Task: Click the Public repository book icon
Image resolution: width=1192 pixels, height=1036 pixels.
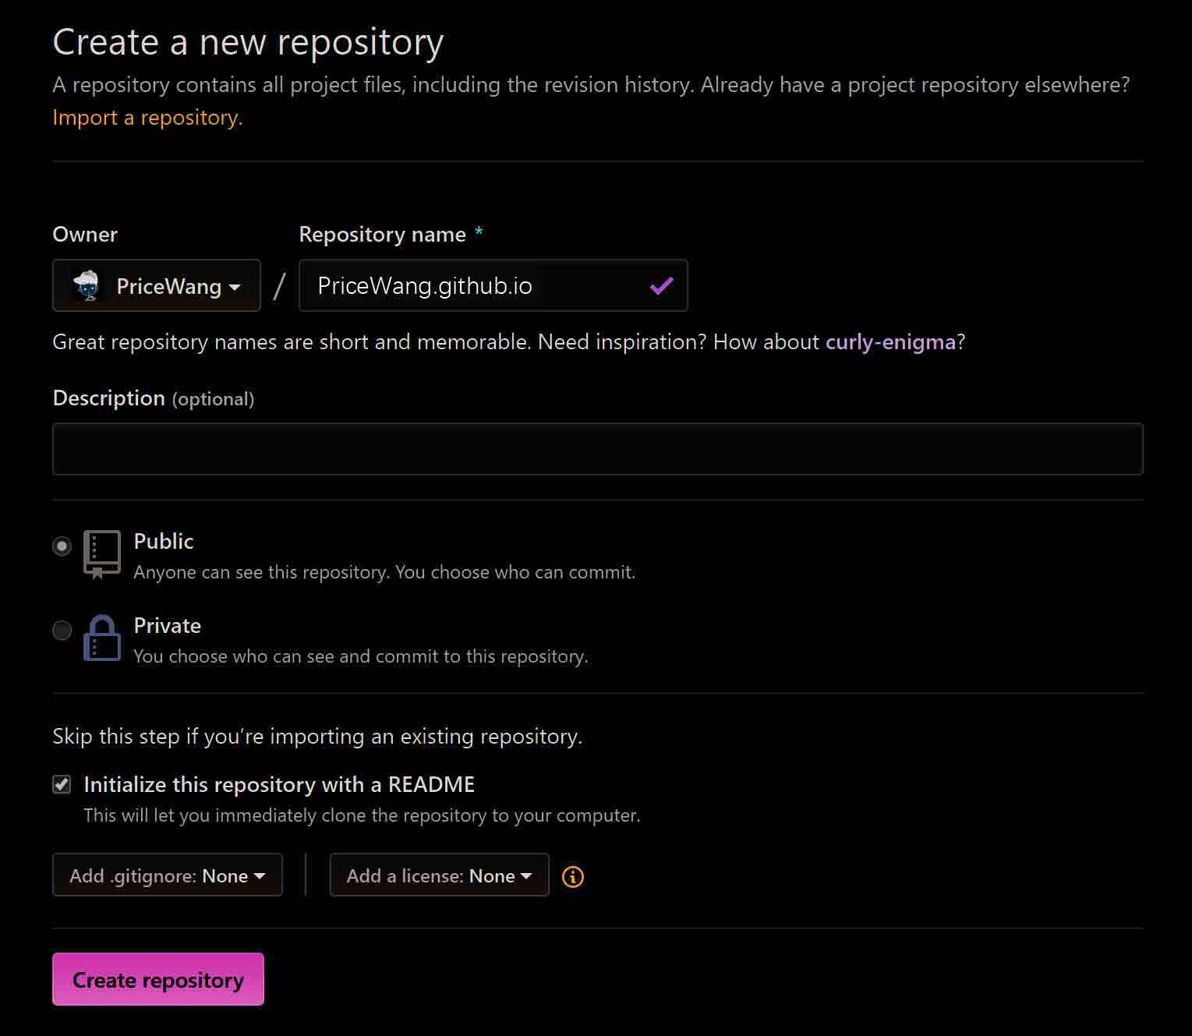Action: pyautogui.click(x=102, y=554)
